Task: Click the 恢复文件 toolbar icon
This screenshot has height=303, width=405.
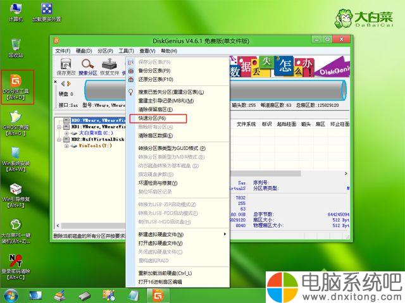Action: click(x=109, y=66)
